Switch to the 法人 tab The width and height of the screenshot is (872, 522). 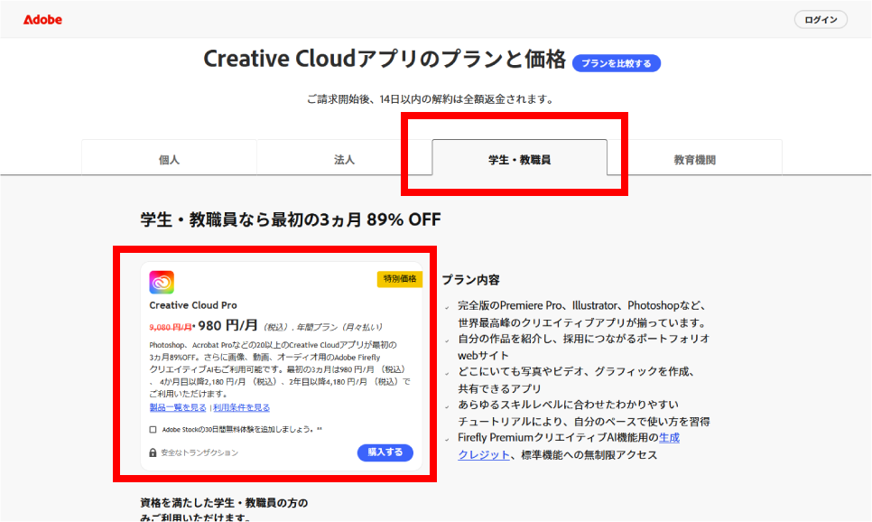pyautogui.click(x=344, y=160)
